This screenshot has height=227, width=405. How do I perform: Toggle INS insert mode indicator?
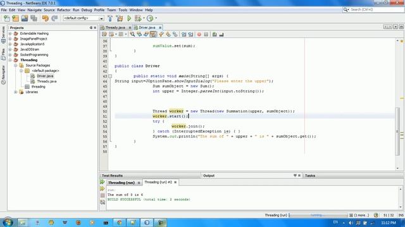coord(401,215)
